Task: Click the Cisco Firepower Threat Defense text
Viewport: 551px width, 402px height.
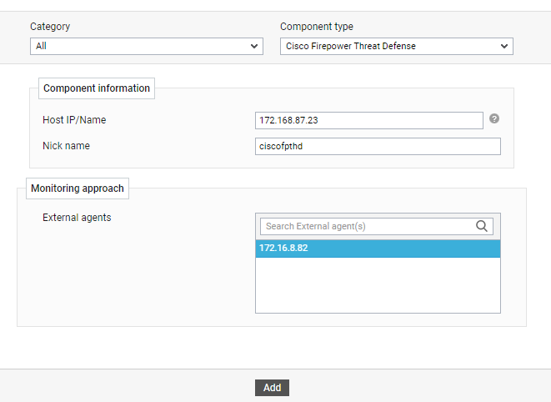Action: tap(350, 47)
